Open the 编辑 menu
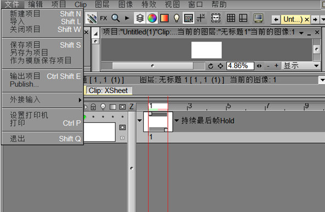 (x=35, y=4)
